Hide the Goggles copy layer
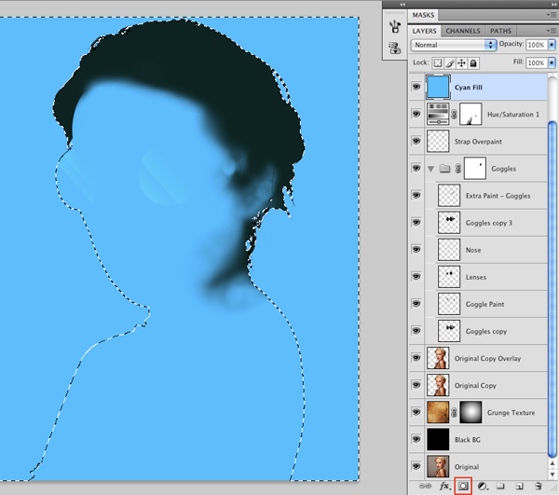This screenshot has width=559, height=495. coord(416,331)
